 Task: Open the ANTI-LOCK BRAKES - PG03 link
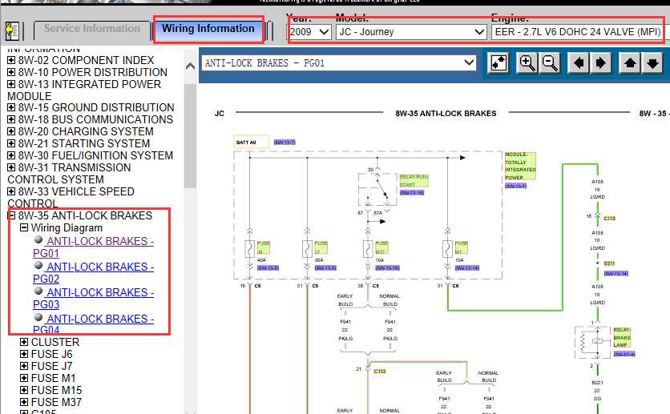(x=93, y=299)
